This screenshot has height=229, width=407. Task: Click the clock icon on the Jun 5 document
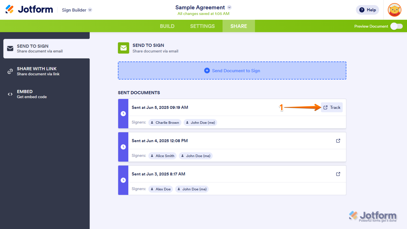(123, 114)
